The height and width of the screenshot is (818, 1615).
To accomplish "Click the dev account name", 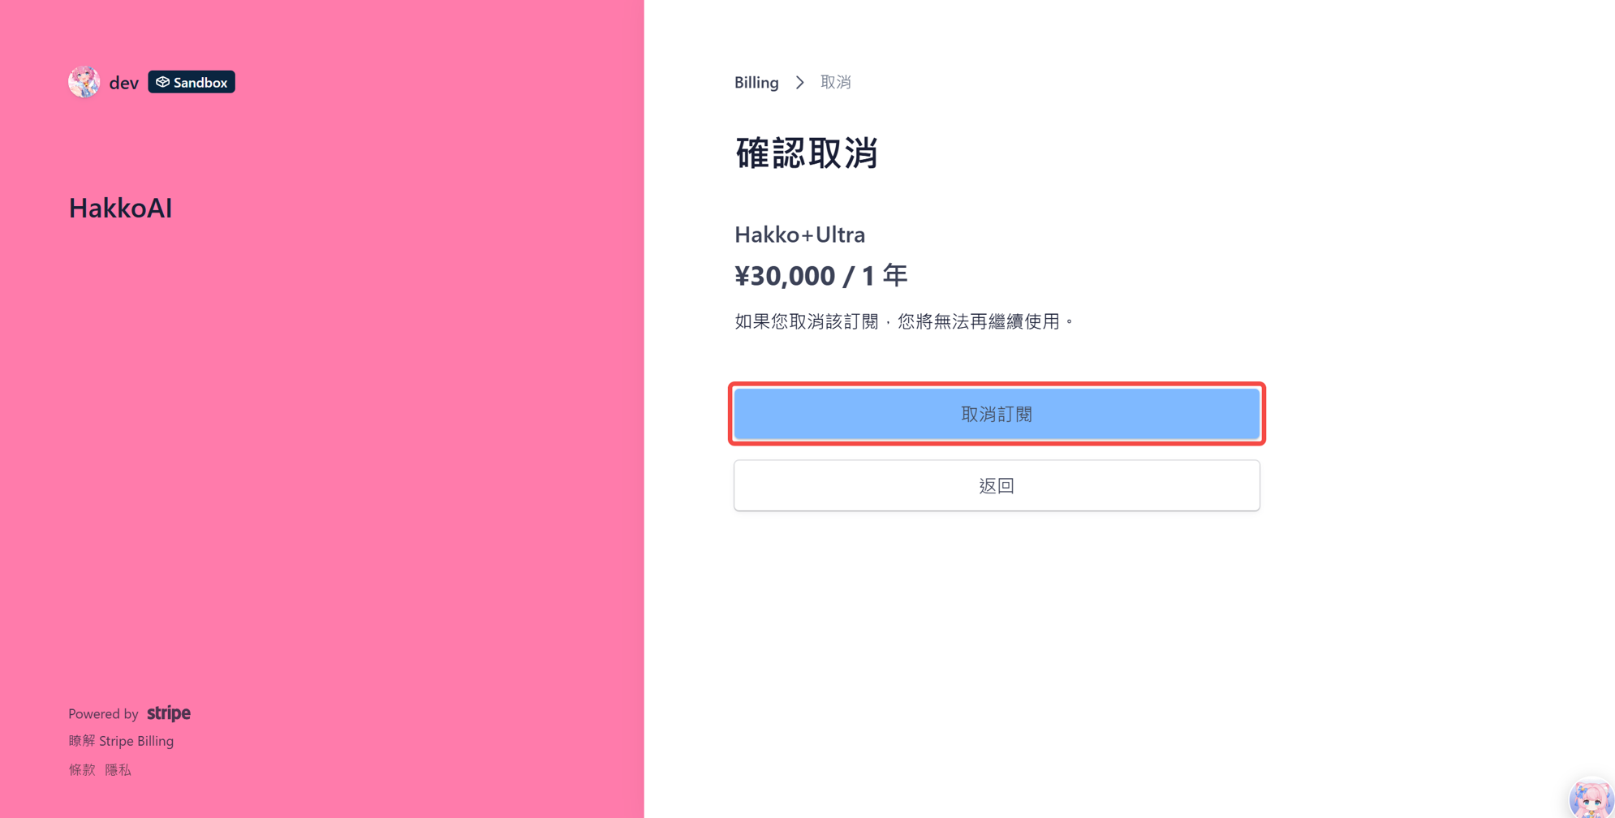I will pos(123,83).
